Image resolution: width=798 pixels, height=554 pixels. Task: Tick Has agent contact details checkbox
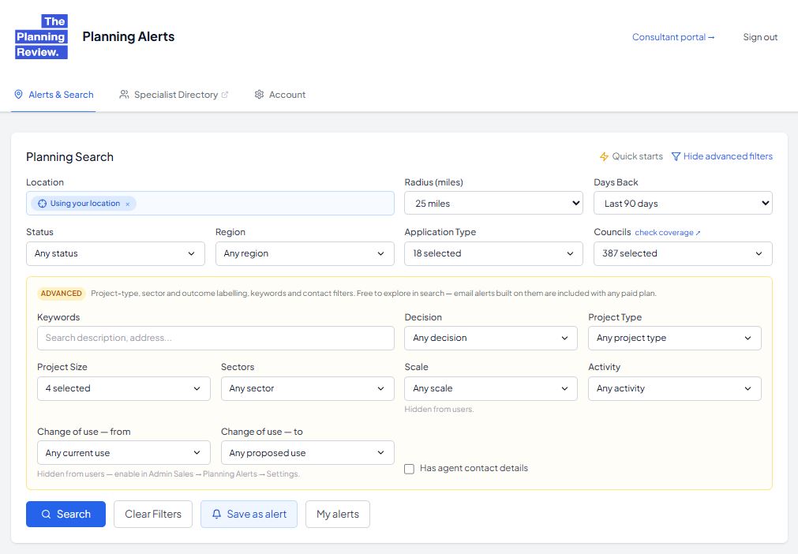pos(409,469)
